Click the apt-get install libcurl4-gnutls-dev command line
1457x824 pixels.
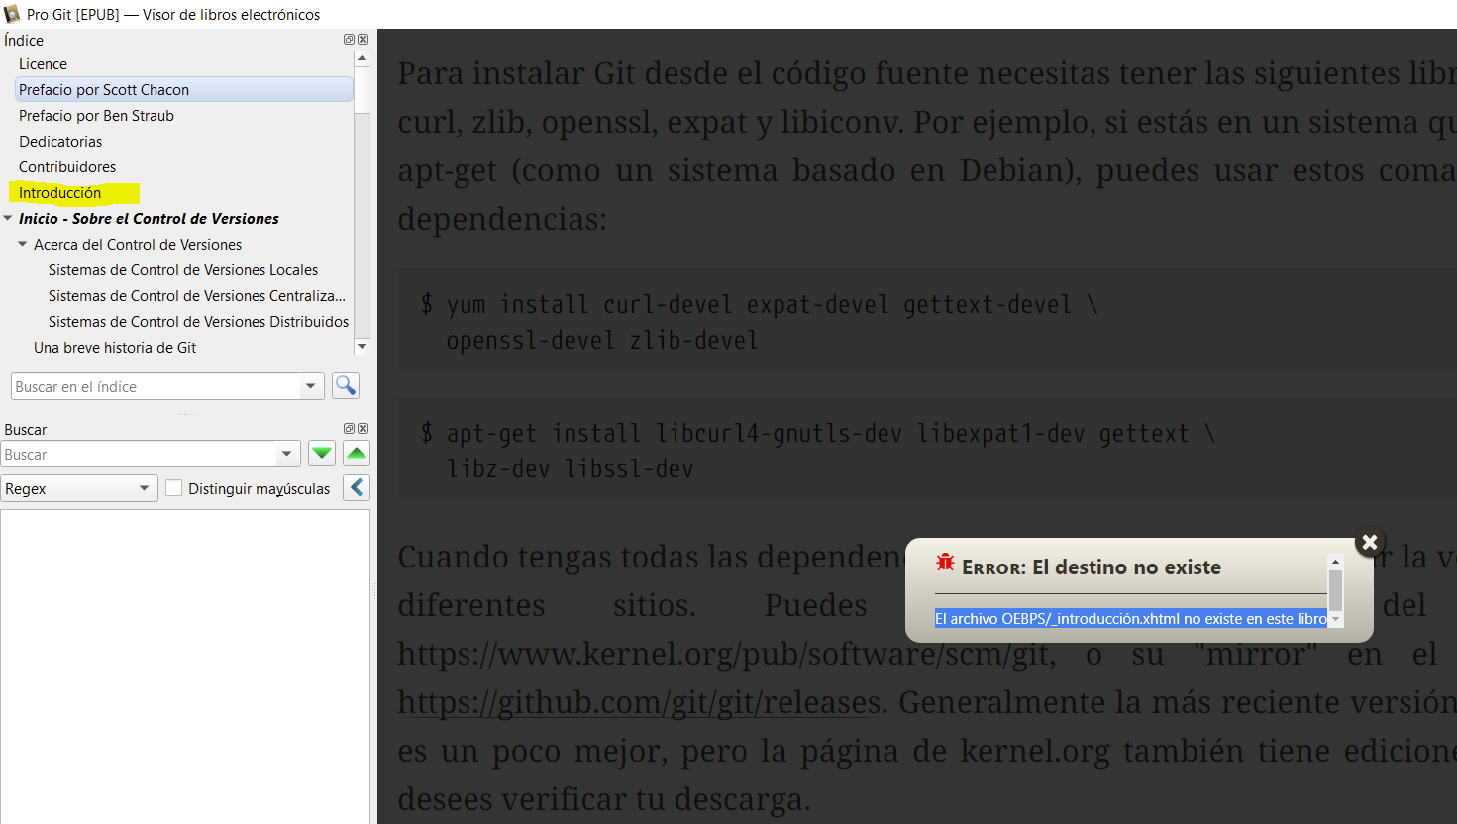[x=818, y=433]
